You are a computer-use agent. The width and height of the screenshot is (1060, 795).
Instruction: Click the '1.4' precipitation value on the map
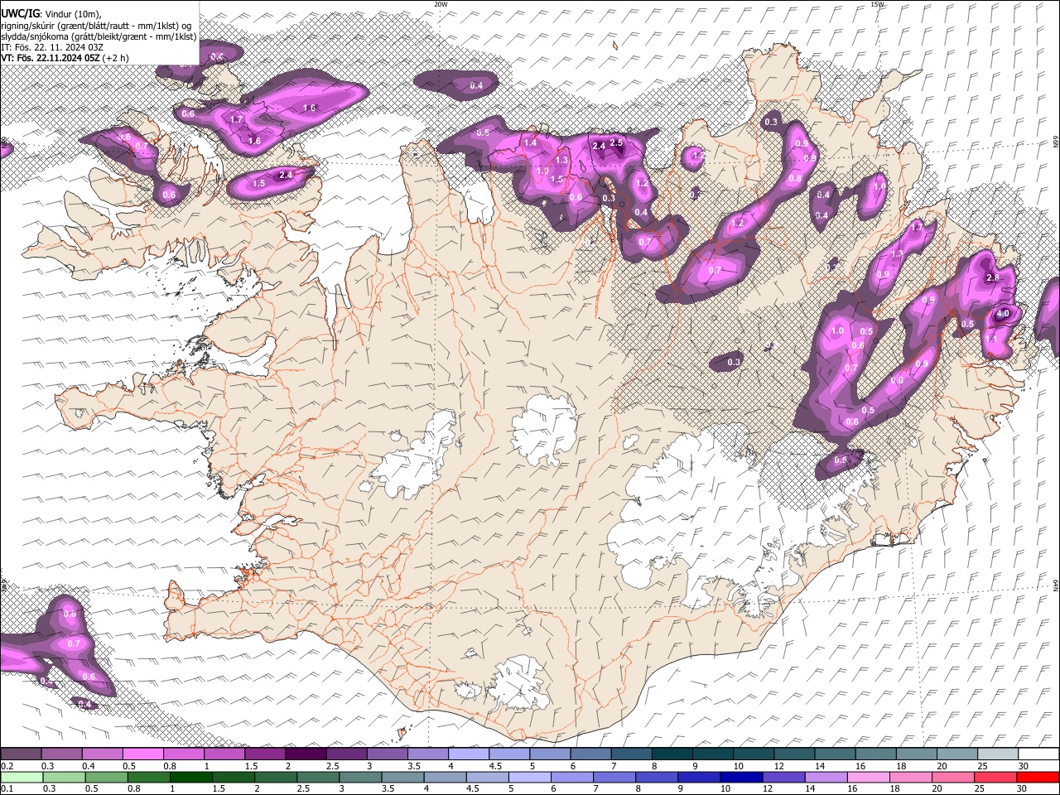point(531,143)
